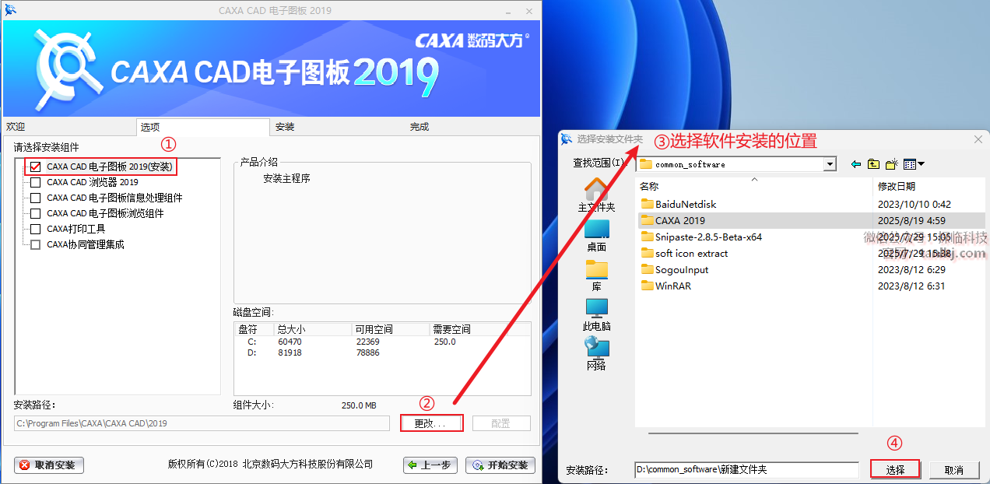The width and height of the screenshot is (990, 484).
Task: Click the installer 安装路径 text field
Action: [202, 423]
